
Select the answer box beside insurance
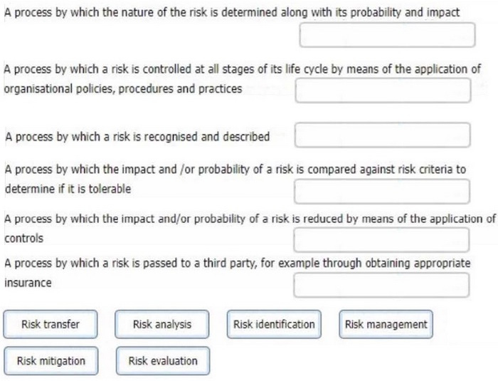click(381, 285)
